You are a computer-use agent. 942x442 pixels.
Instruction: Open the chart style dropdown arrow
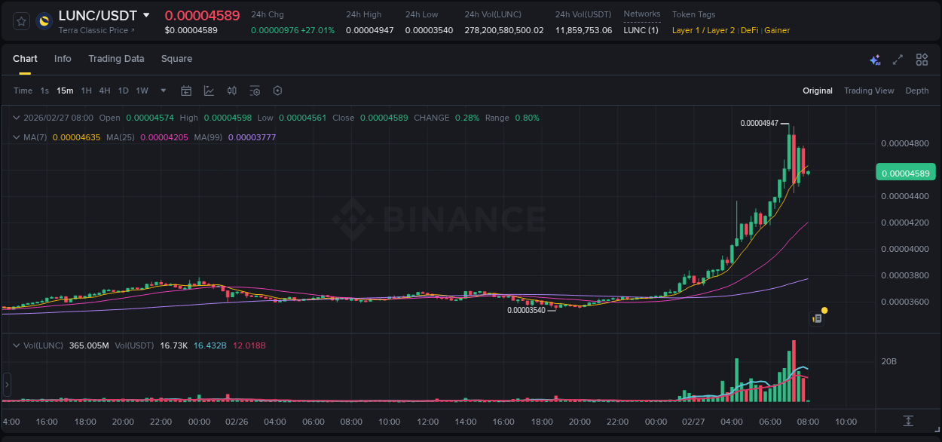click(x=209, y=91)
